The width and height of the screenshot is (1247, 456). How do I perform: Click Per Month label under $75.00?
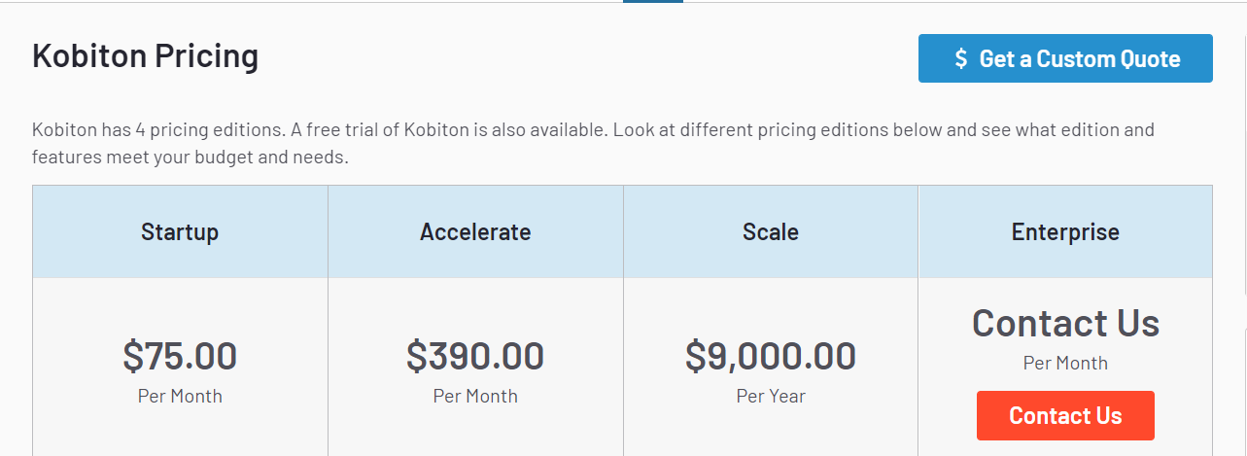[180, 396]
